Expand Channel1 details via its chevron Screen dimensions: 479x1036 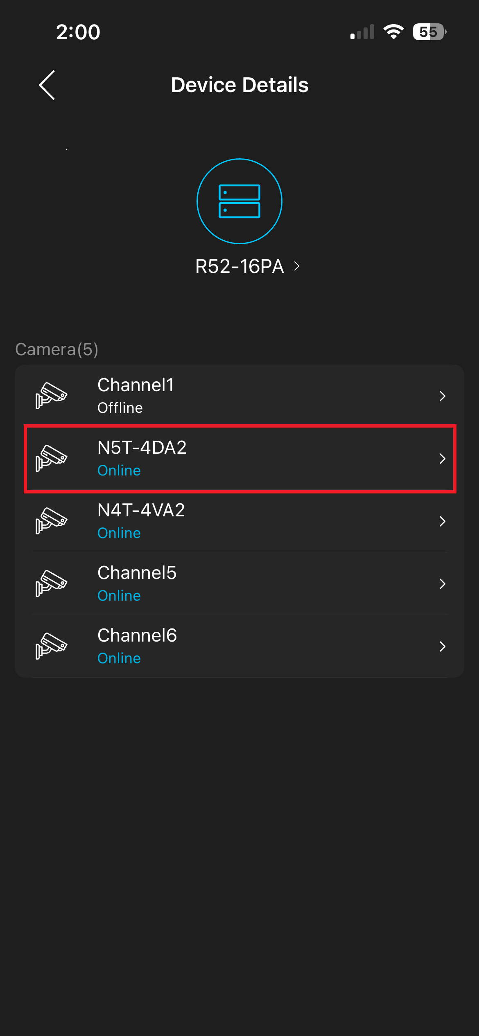pyautogui.click(x=442, y=396)
